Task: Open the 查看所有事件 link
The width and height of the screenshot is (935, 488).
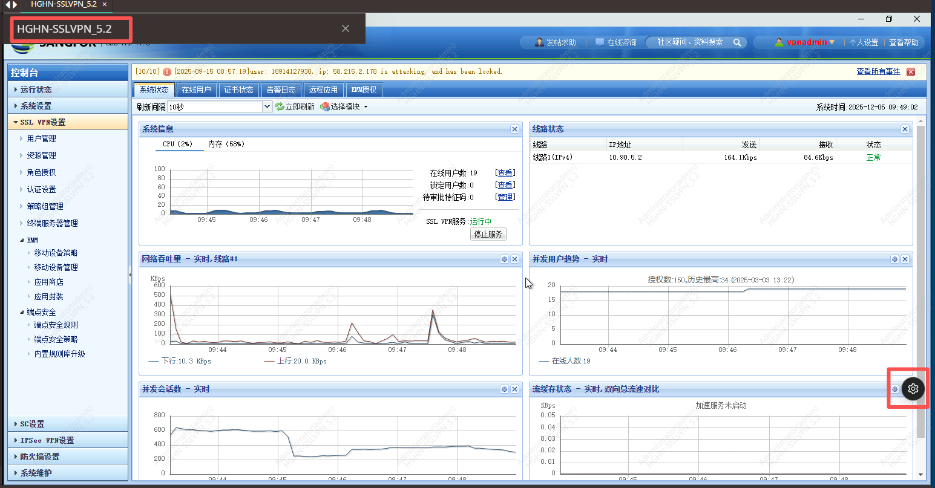Action: [878, 71]
